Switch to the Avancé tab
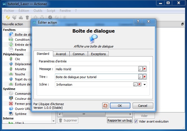 pyautogui.click(x=61, y=54)
